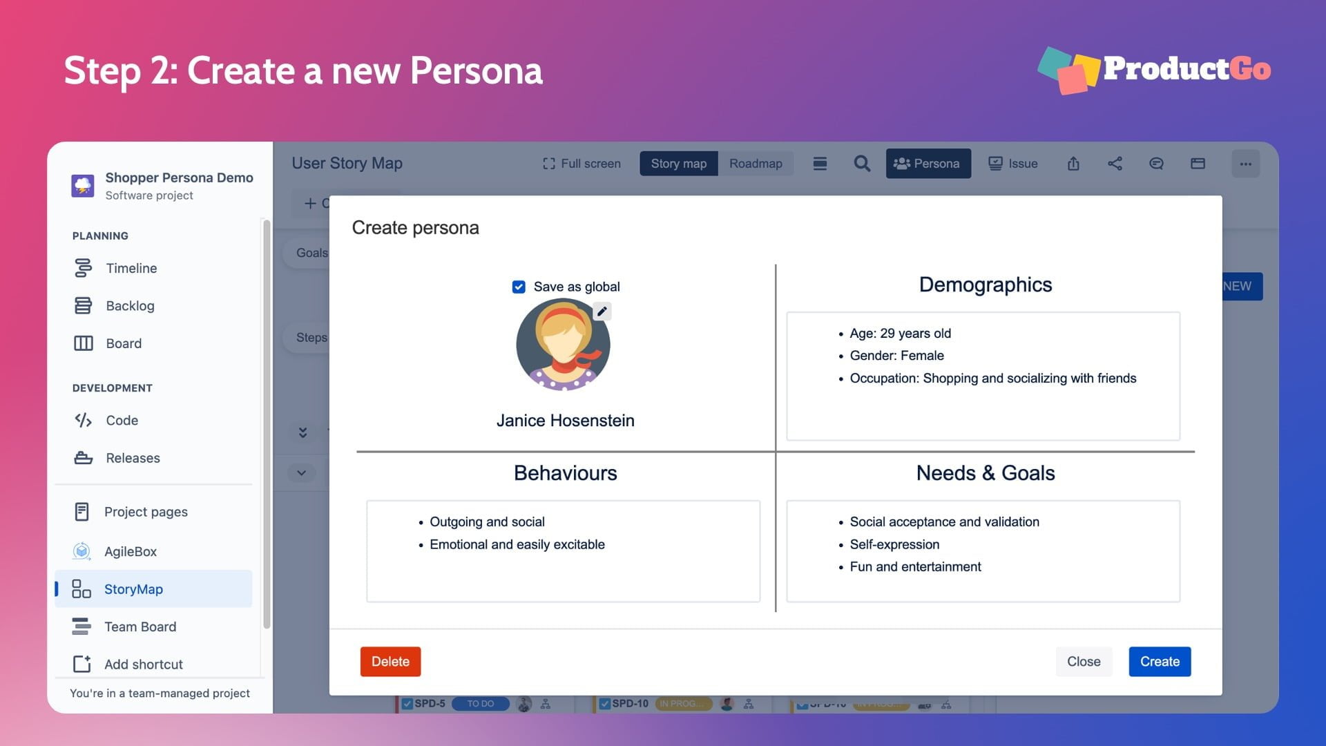
Task: Click the search icon in top toolbar
Action: point(860,163)
